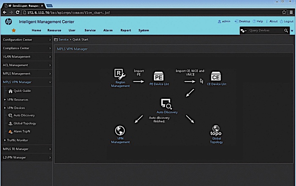
Task: Click the Region Management wrench icon
Action: 120,74
